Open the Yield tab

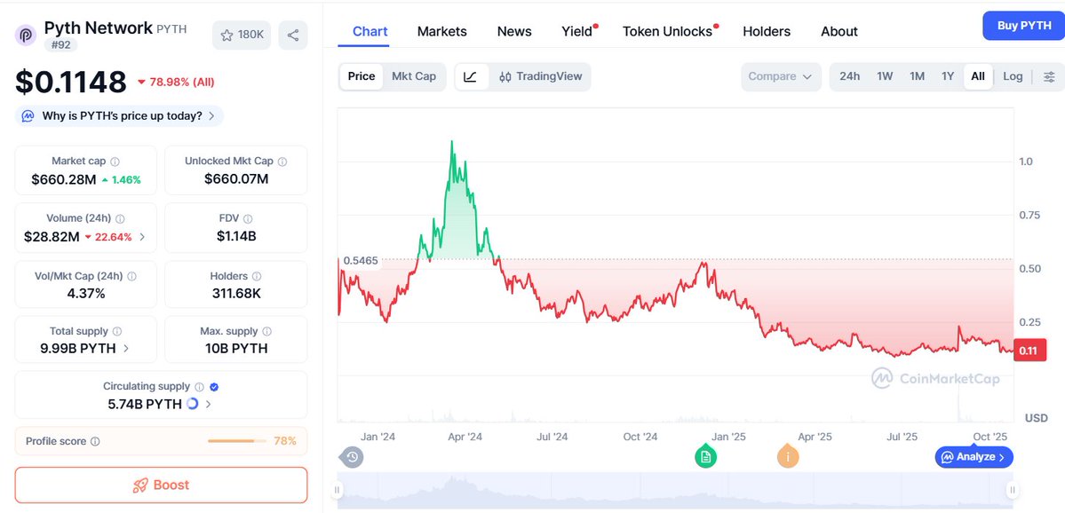(577, 31)
